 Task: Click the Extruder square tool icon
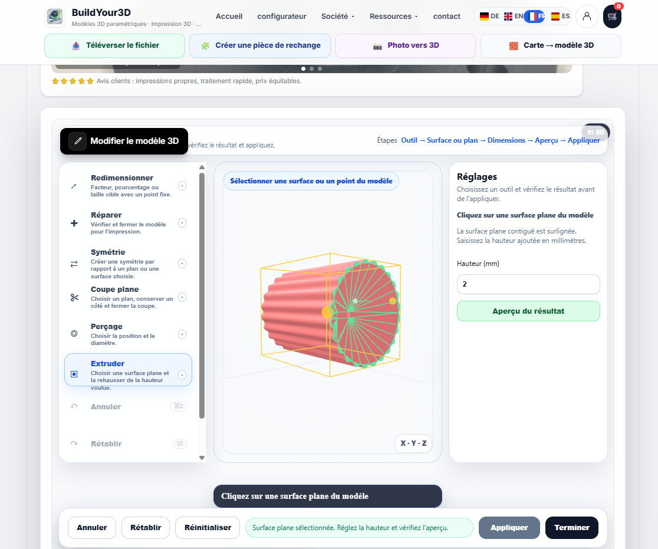click(74, 374)
